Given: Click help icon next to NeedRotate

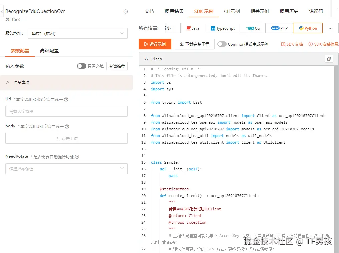Looking at the screenshot, I should [77, 157].
